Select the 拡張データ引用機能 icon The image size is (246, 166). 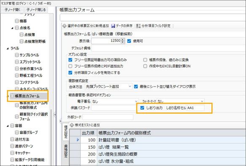pyautogui.click(x=12, y=160)
